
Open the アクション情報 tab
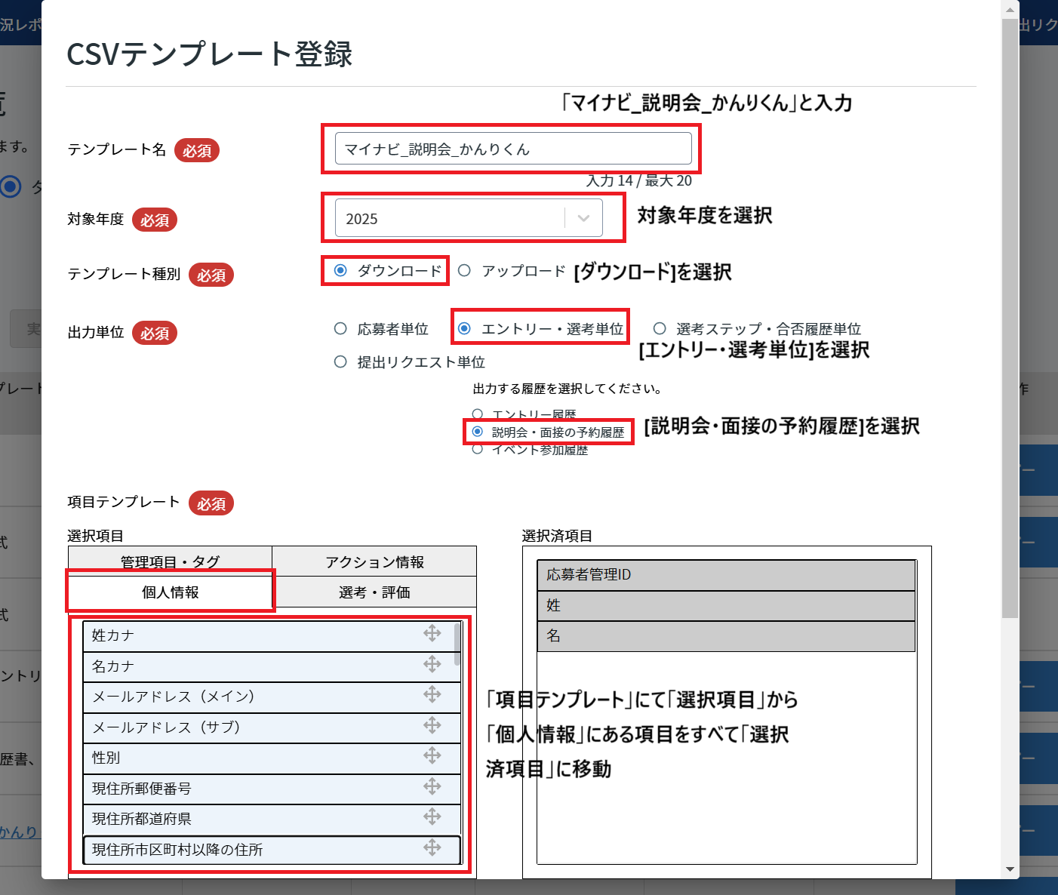pyautogui.click(x=374, y=561)
